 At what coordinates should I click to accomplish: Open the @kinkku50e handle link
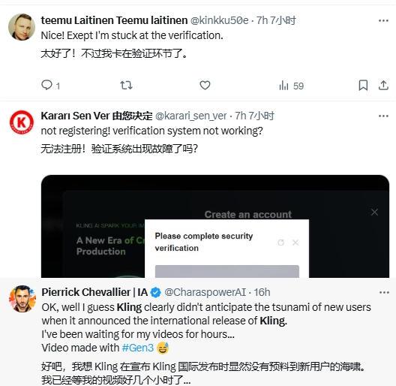pos(219,20)
